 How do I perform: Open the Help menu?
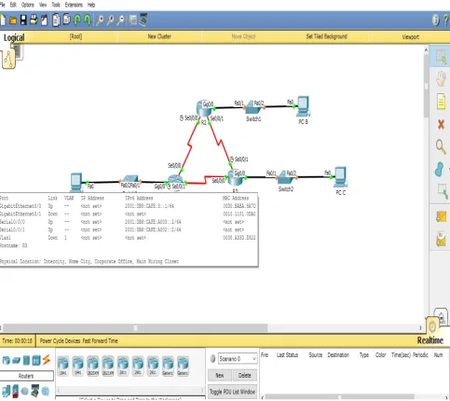[x=91, y=5]
